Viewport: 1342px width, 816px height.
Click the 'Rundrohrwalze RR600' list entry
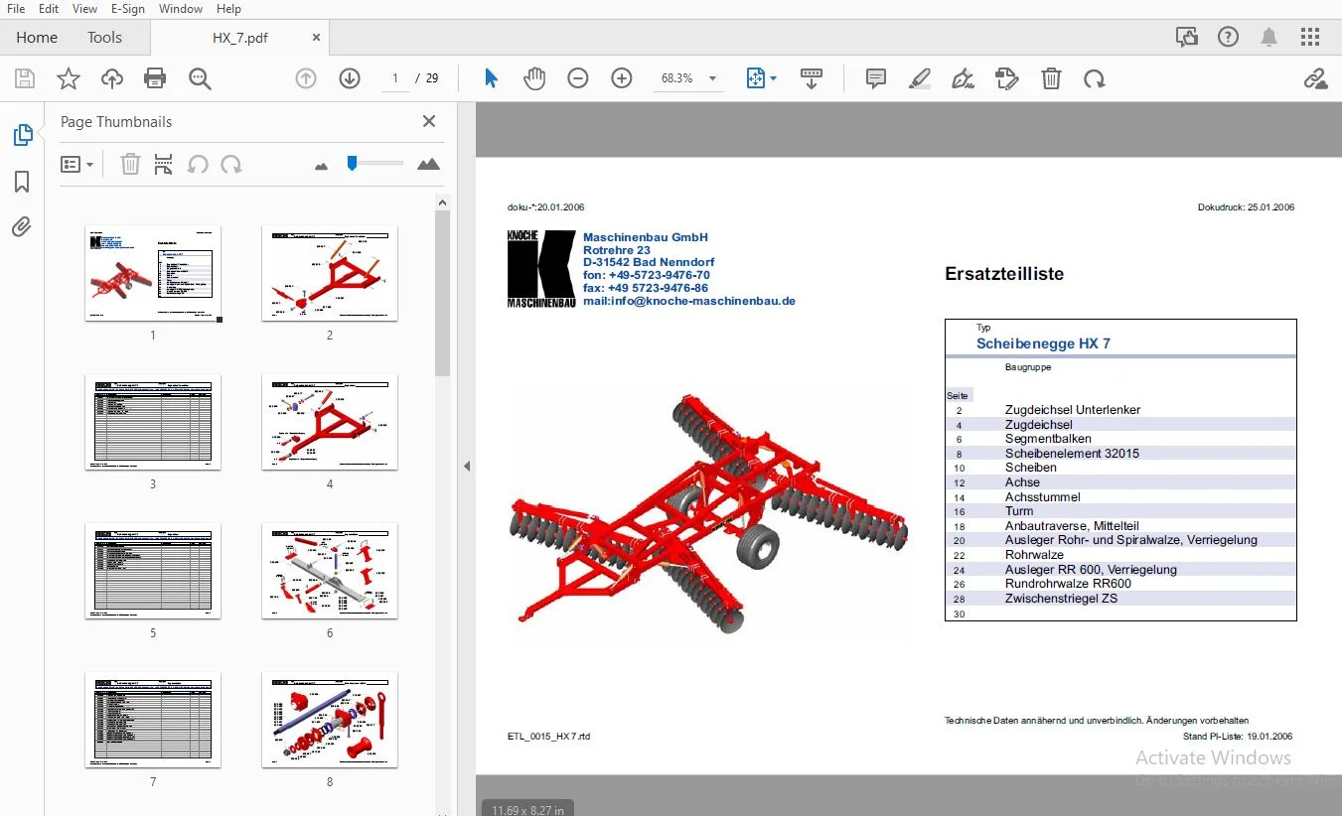1068,584
